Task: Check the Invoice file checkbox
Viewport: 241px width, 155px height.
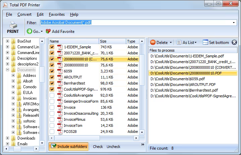Action: click(x=52, y=107)
